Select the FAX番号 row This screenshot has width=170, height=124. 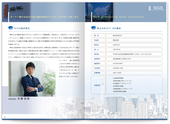[127, 68]
